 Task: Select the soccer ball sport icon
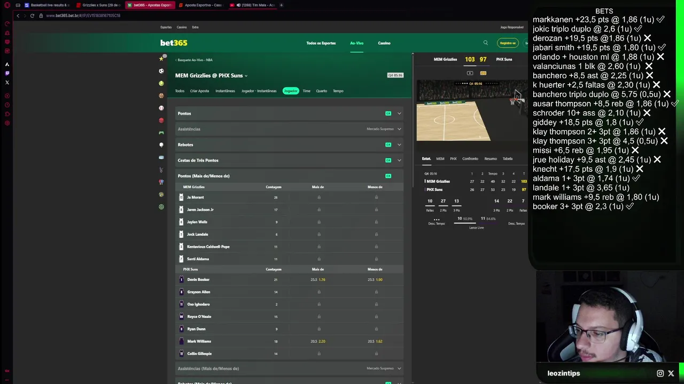pyautogui.click(x=161, y=71)
